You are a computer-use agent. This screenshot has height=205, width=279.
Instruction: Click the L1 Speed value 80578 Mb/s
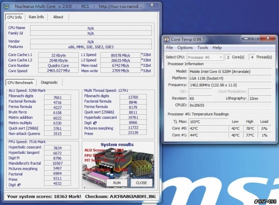(x=120, y=55)
